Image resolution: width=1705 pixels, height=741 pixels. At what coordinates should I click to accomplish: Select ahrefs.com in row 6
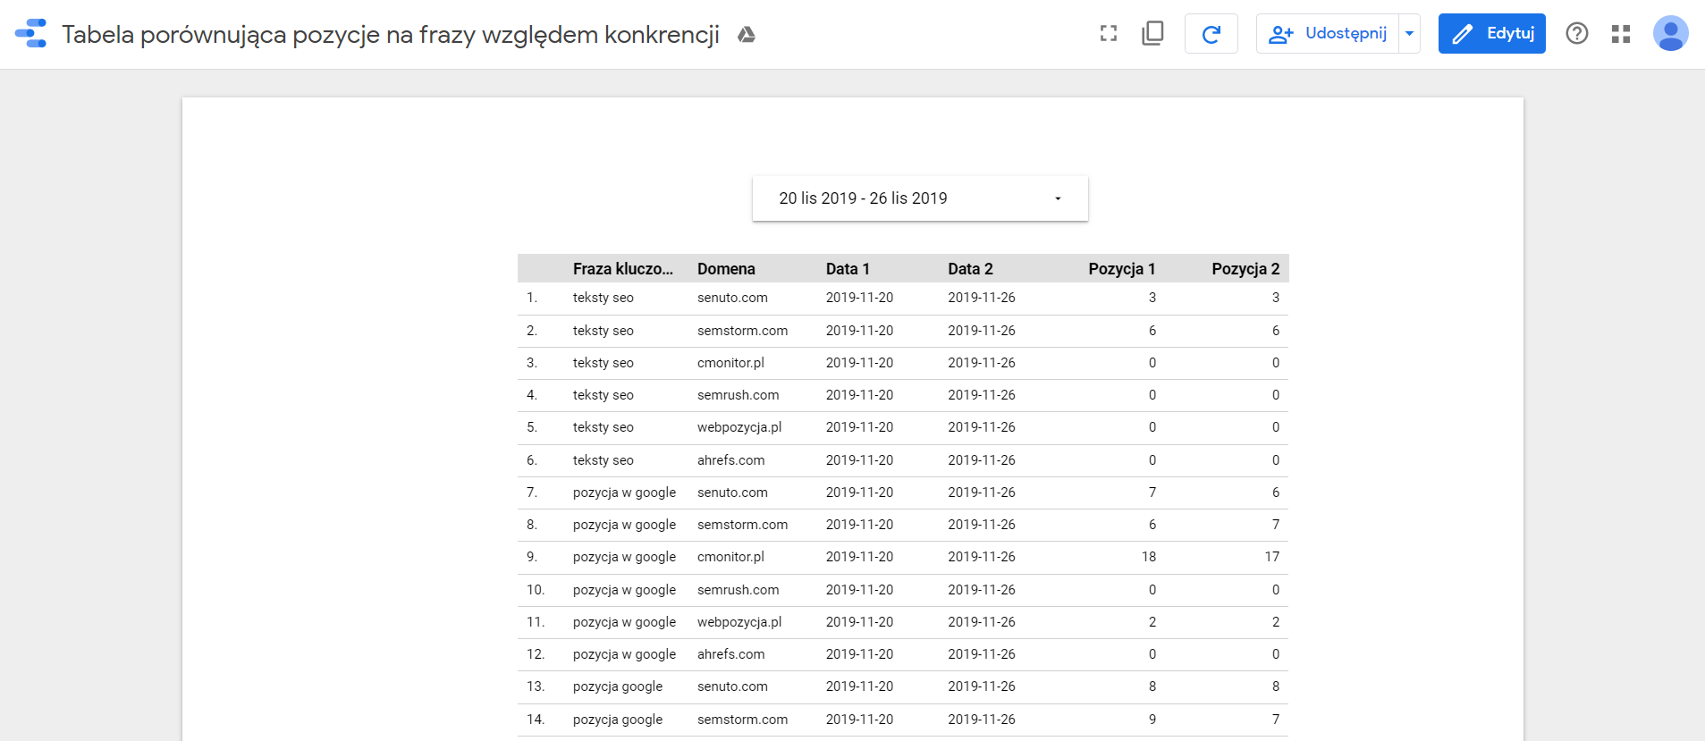[x=730, y=460]
